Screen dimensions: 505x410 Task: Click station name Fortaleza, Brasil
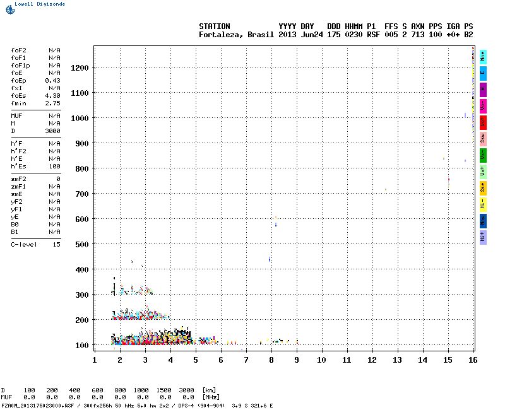coord(236,35)
